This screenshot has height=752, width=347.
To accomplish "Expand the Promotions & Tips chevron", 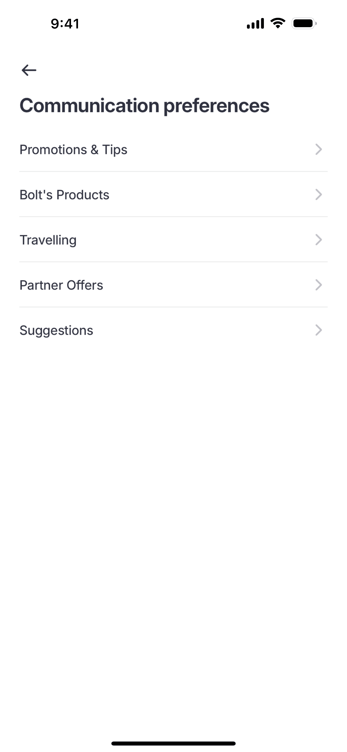I will coord(318,150).
